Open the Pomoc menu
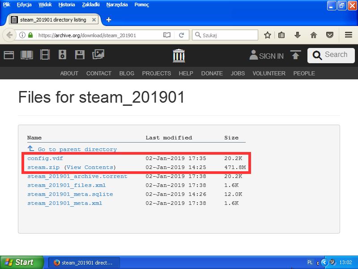358x269 pixels. [x=142, y=4]
